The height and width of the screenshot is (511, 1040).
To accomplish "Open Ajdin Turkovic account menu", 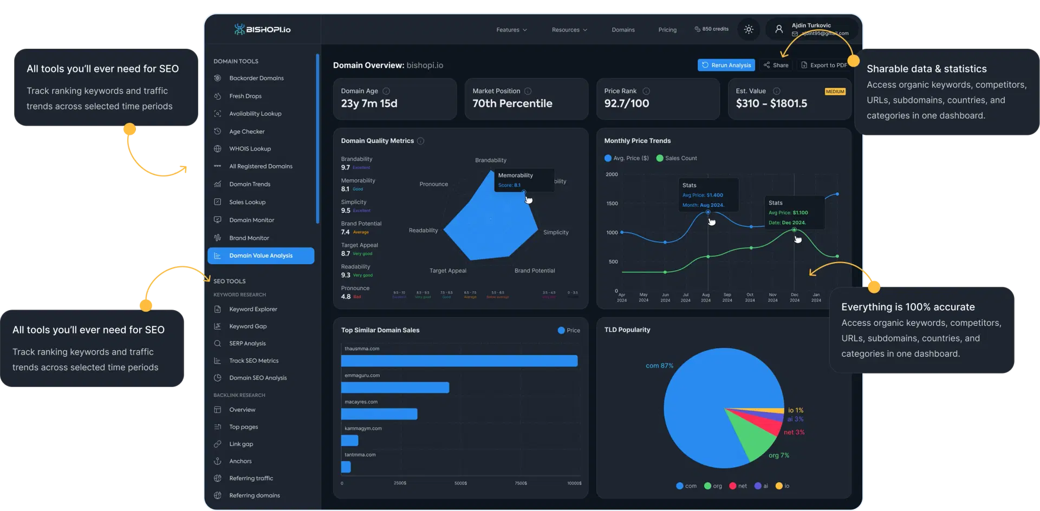I will pos(812,29).
